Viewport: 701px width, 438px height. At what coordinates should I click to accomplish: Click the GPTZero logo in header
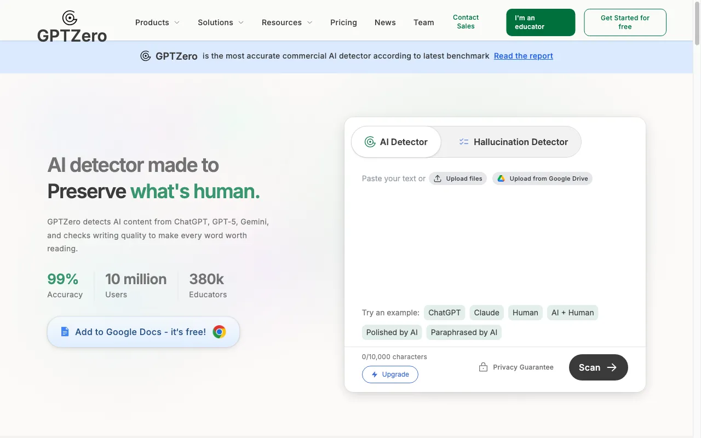(72, 26)
